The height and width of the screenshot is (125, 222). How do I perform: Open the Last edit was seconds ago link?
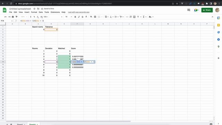79,12
